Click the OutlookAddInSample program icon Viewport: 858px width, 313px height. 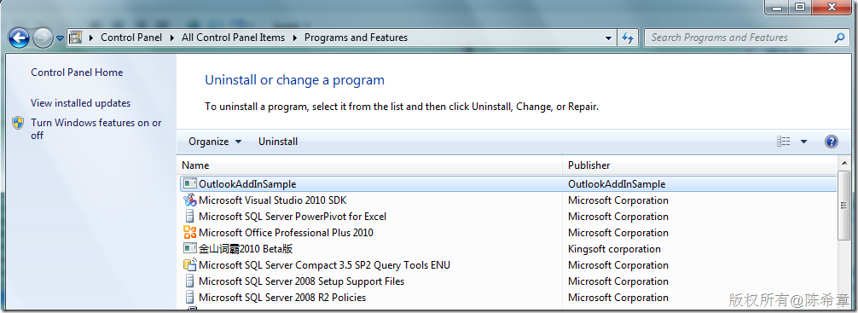click(189, 184)
